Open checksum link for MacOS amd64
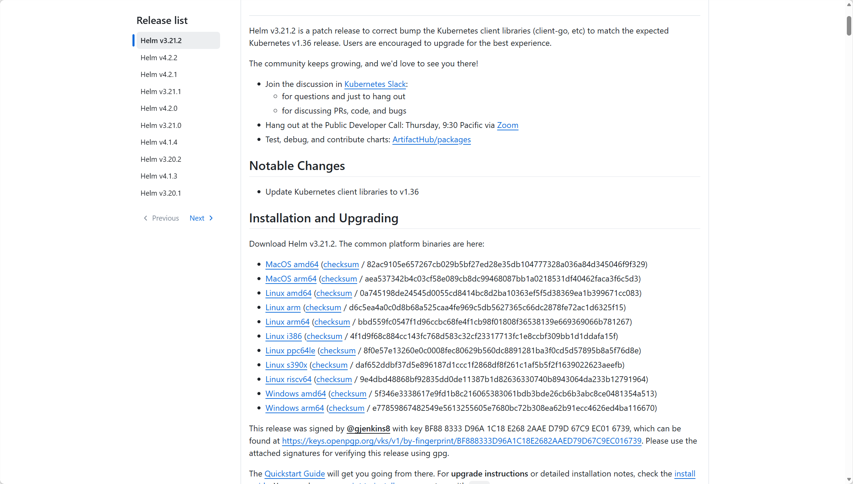Screen dimensions: 853x484 pos(341,264)
